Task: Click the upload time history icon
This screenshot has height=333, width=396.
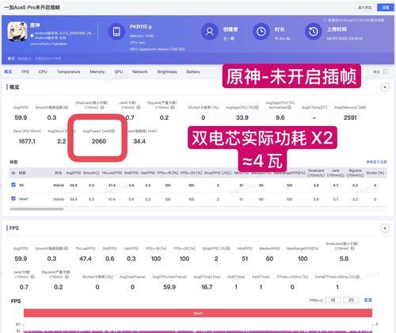Action: (314, 32)
